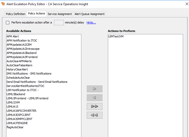Click the add all actions double-right-arrow button
Viewport: 189px width, 137px height.
click(x=95, y=106)
